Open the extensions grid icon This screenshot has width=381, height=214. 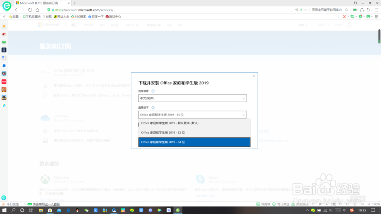coord(377,17)
